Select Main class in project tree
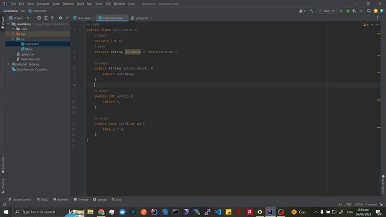This screenshot has height=217, width=386. coord(28,49)
